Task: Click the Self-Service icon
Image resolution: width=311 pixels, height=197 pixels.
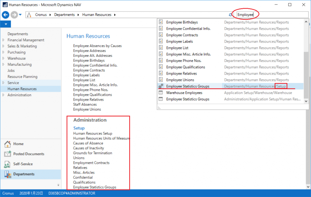Action: point(7,164)
